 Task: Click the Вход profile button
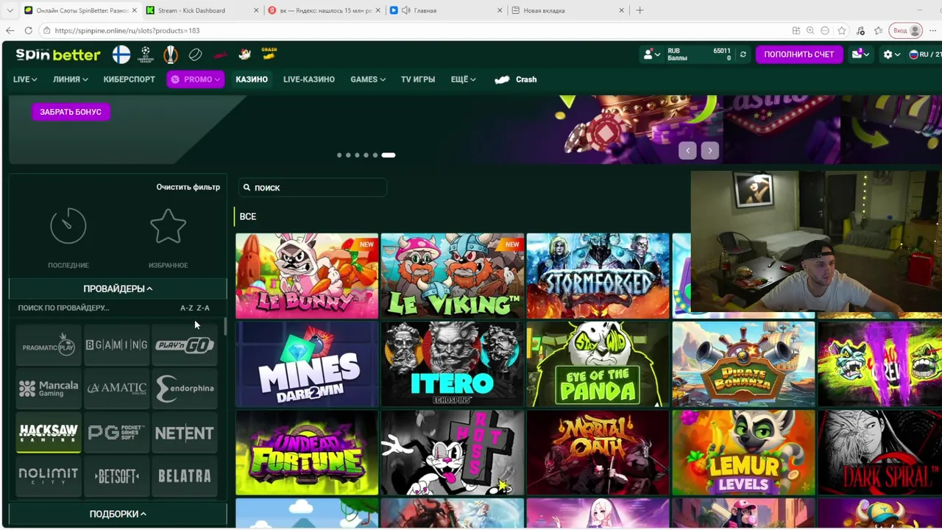tap(907, 30)
